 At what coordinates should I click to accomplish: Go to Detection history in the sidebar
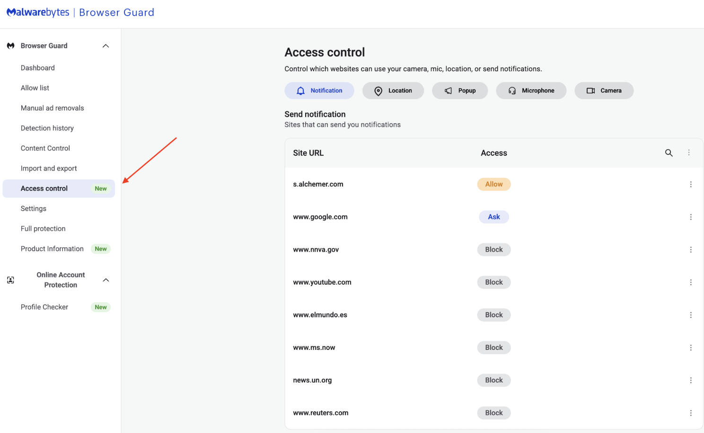[x=47, y=128]
